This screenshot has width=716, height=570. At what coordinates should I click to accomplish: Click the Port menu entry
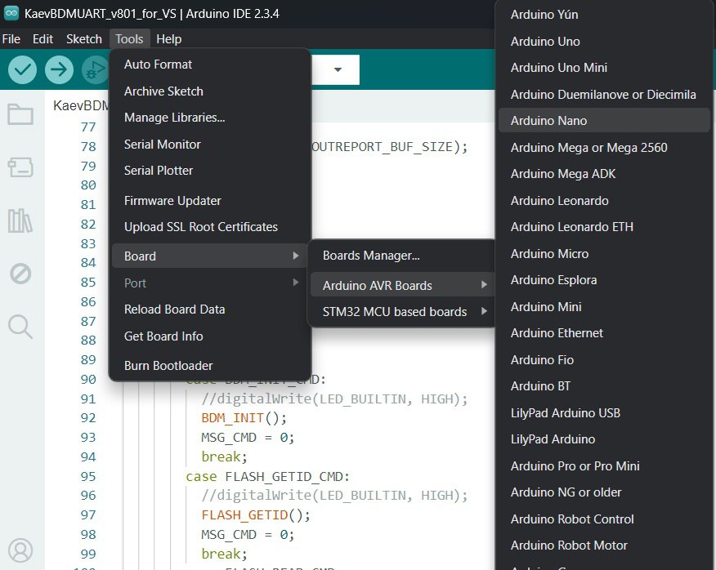[210, 283]
